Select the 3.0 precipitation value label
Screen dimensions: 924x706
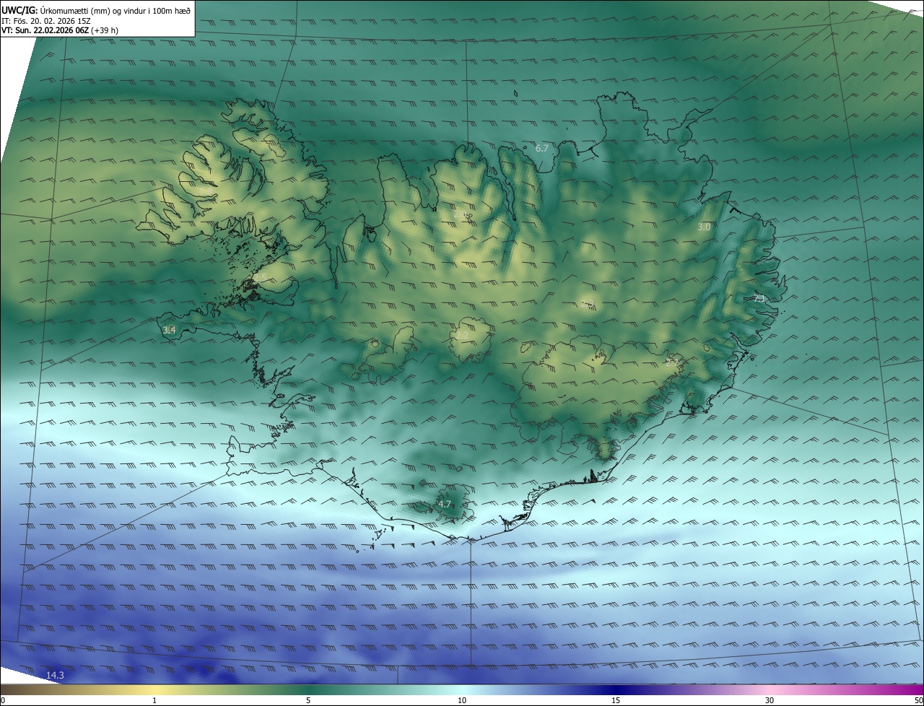[704, 227]
